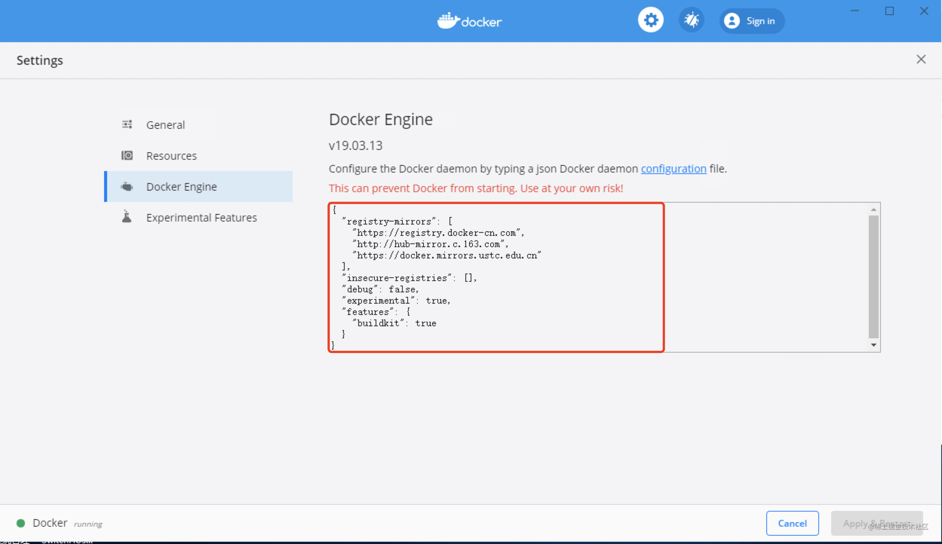Click the Resources disk icon
The height and width of the screenshot is (544, 942).
(x=127, y=155)
